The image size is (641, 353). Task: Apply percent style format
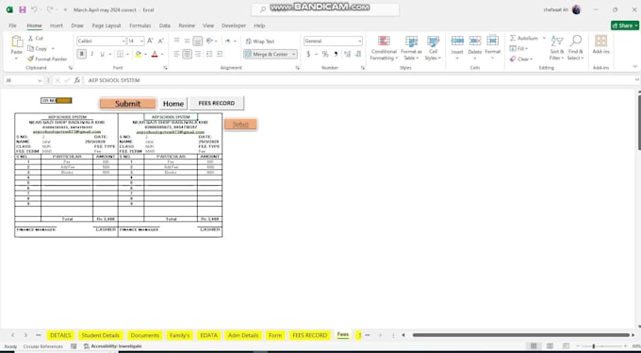(325, 54)
